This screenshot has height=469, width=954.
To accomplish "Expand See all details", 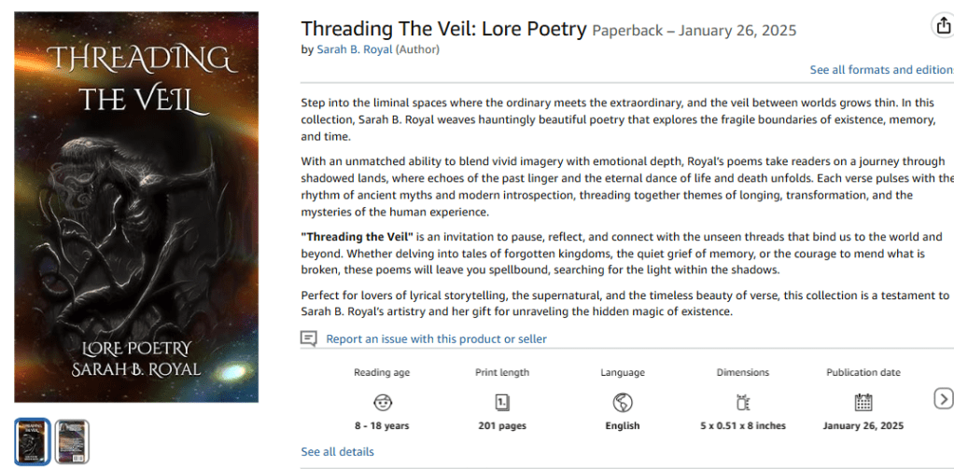I will [x=337, y=452].
